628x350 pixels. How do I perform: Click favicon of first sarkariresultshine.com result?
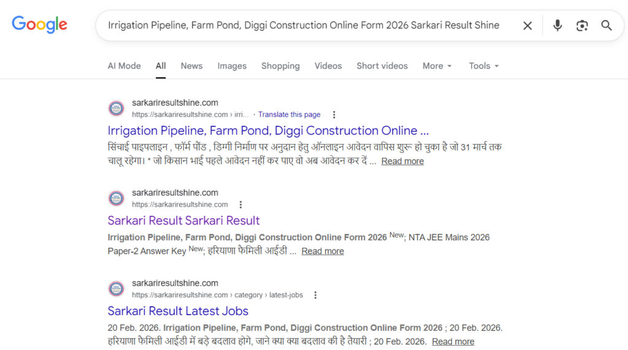pyautogui.click(x=116, y=108)
